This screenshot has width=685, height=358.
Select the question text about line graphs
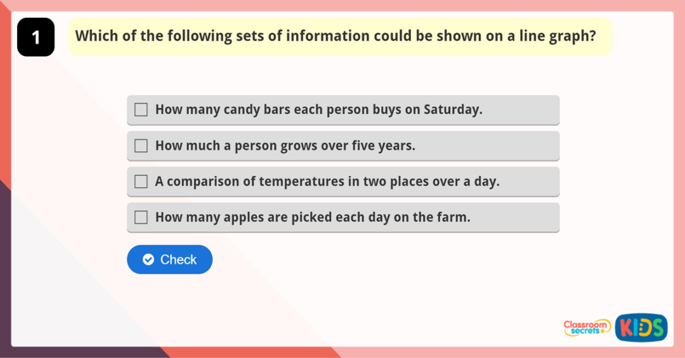click(x=336, y=36)
